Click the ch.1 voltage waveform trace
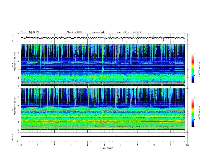211x163 pixels. pyautogui.click(x=103, y=38)
